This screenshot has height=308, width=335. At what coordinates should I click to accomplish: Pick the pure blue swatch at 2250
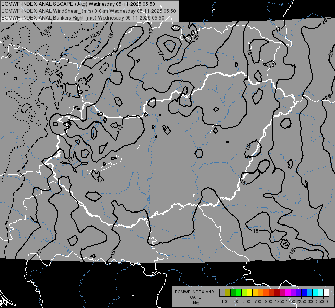(304, 293)
